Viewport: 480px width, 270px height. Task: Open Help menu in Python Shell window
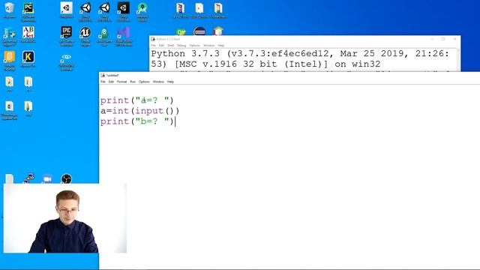[221, 45]
